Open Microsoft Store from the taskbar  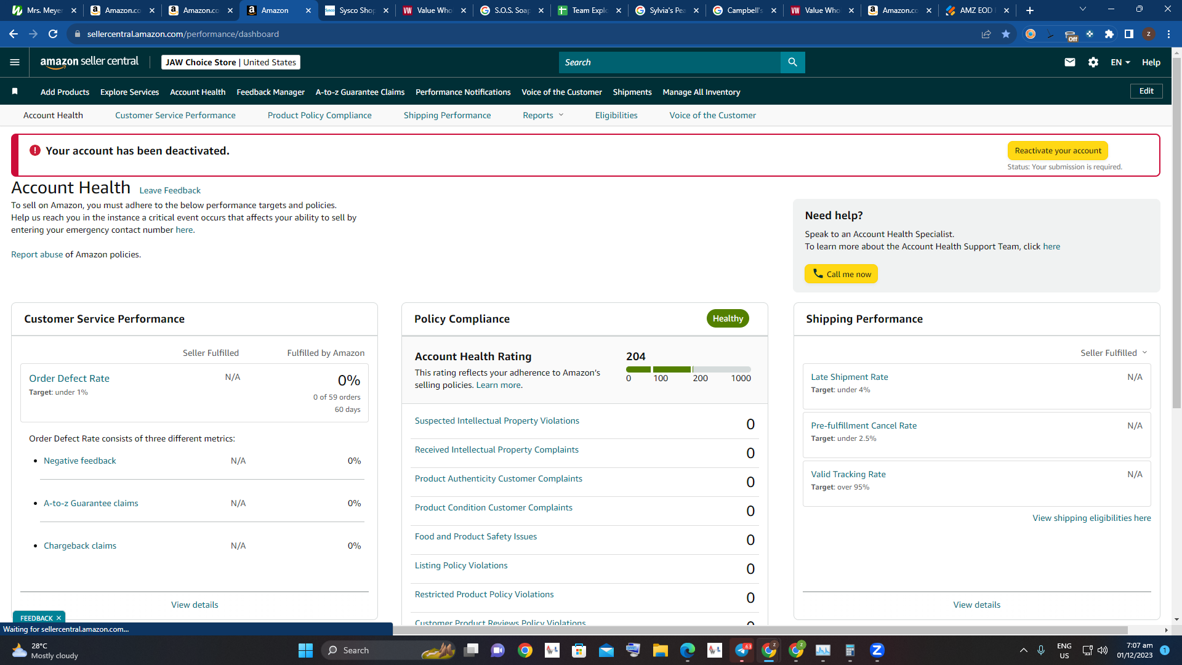(579, 650)
